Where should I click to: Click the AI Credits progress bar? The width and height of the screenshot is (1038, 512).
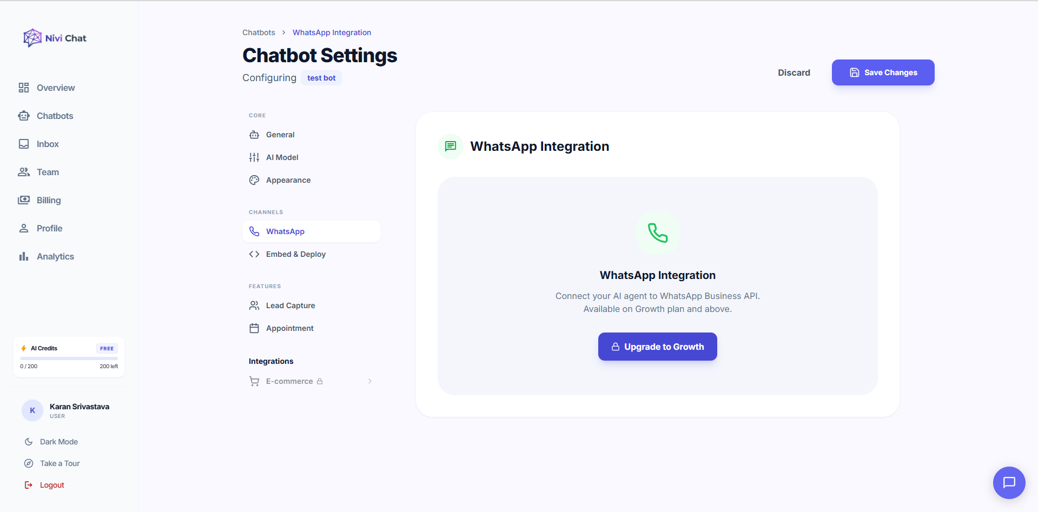[69, 358]
